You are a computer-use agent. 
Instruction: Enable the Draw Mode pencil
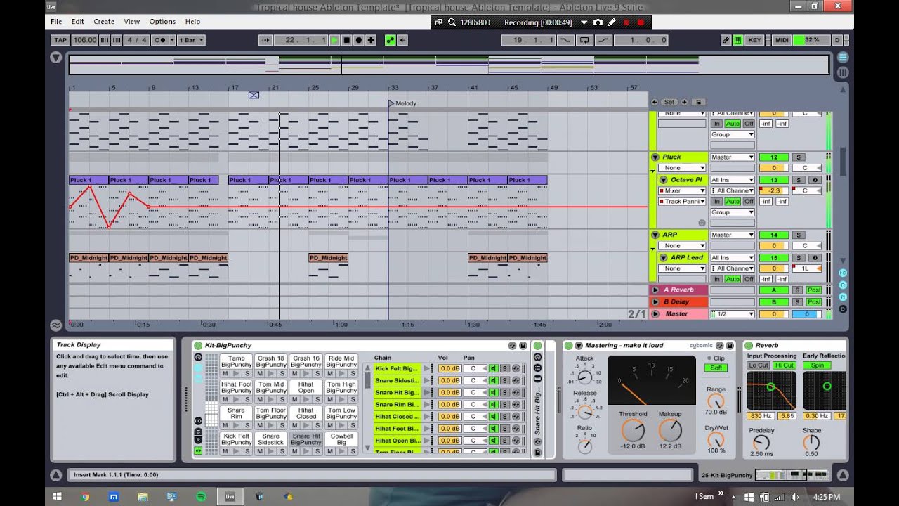click(x=726, y=40)
